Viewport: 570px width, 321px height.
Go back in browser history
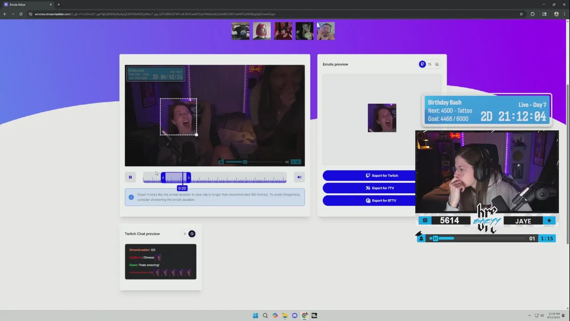5,14
